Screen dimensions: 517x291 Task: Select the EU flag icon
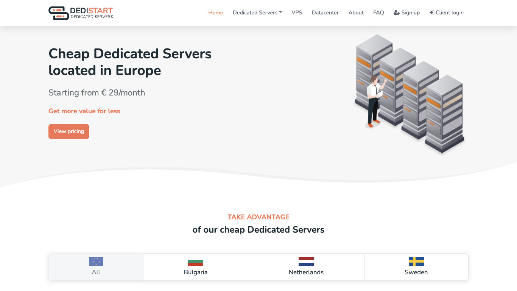tap(96, 261)
